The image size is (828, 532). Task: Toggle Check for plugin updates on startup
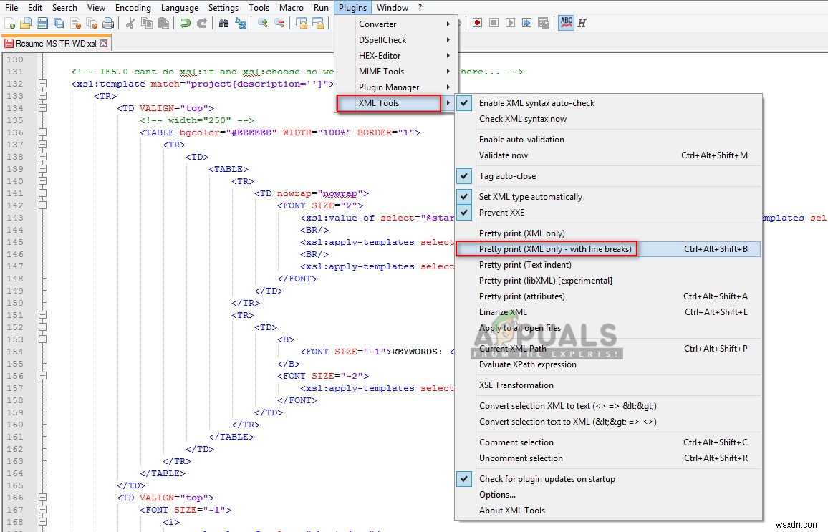(x=608, y=479)
